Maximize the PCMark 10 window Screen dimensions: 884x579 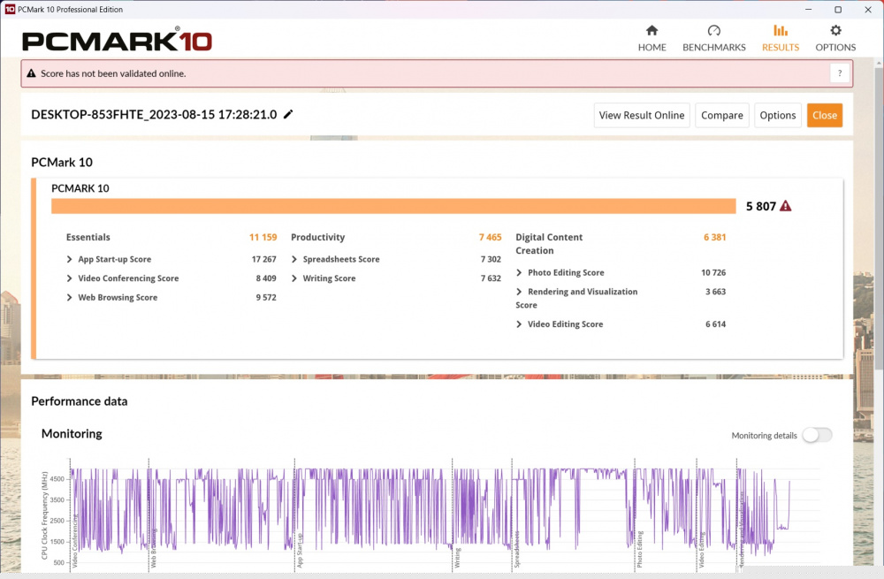pyautogui.click(x=838, y=9)
